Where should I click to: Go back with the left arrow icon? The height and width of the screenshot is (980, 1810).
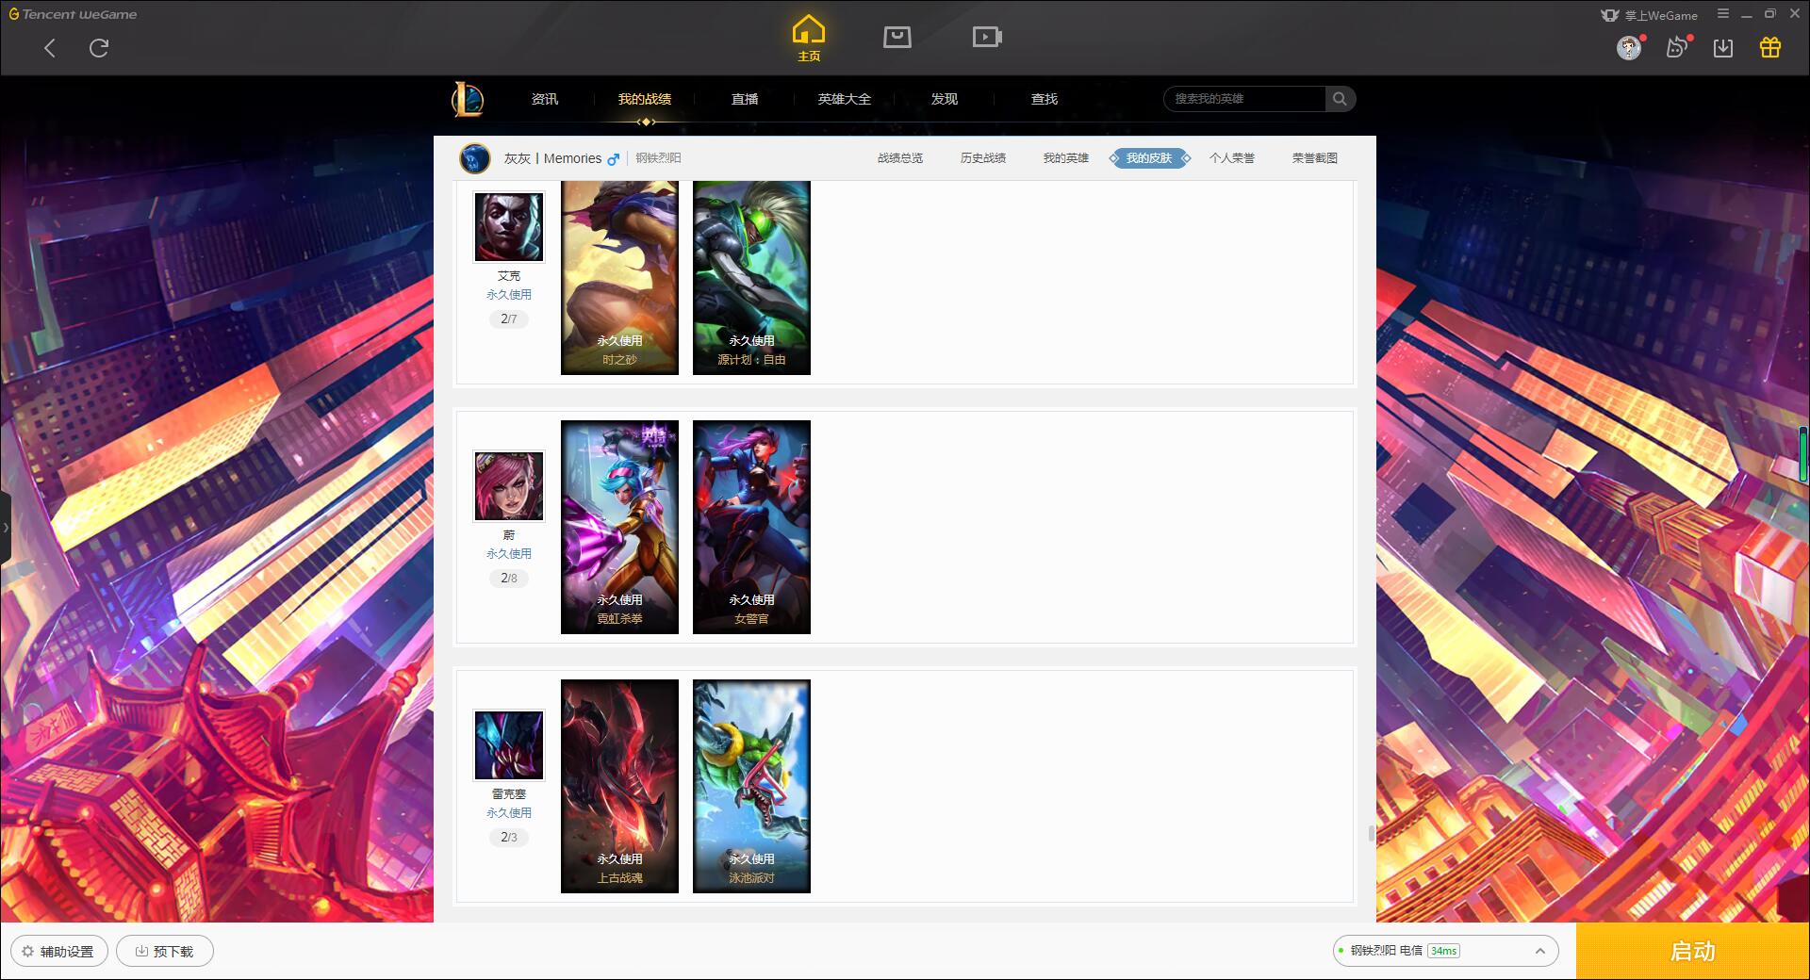[50, 48]
